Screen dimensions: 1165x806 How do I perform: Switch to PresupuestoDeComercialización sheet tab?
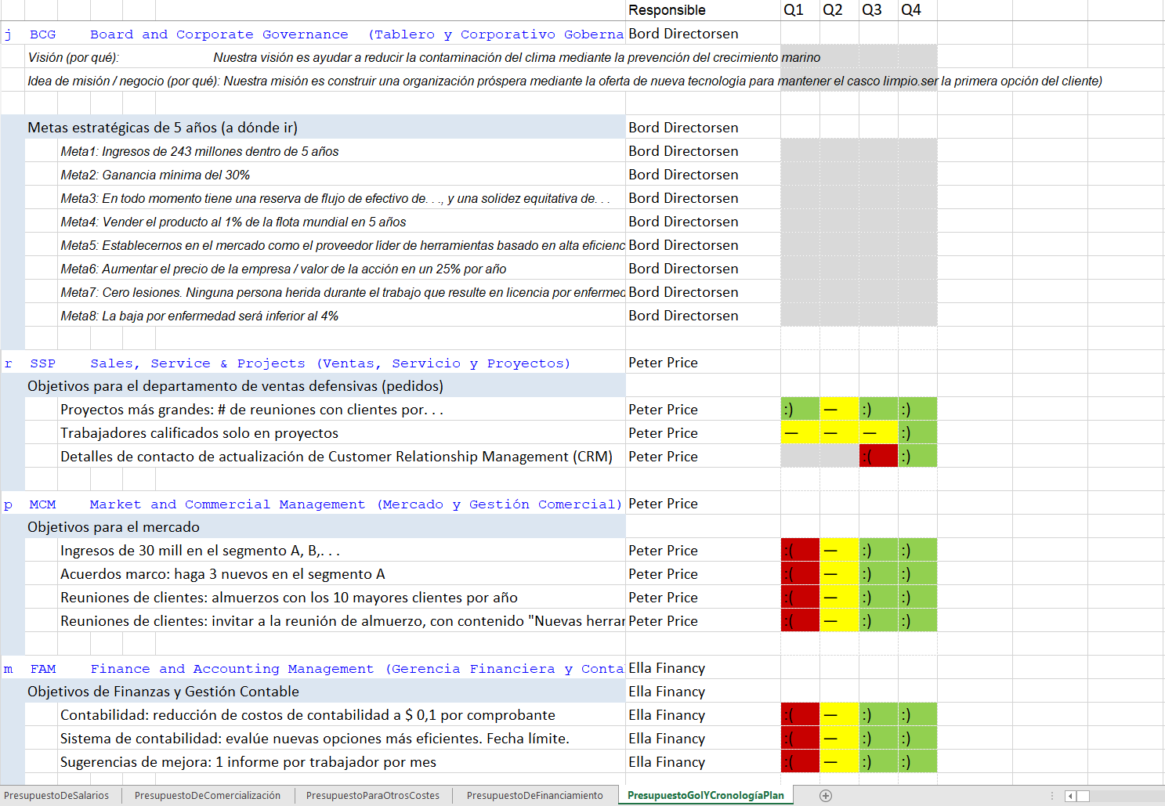pyautogui.click(x=208, y=796)
